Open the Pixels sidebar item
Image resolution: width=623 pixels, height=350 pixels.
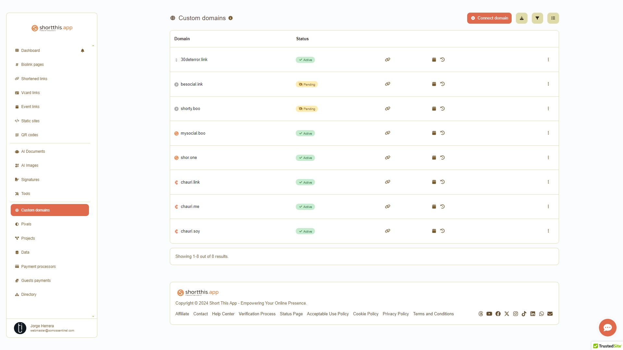pos(26,224)
